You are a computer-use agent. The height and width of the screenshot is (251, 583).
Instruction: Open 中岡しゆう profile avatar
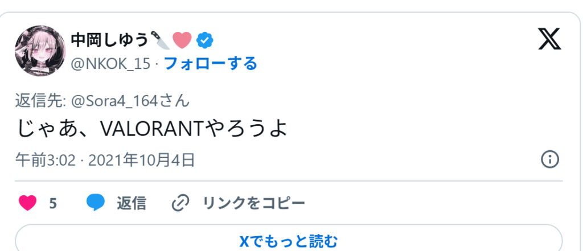click(x=40, y=51)
